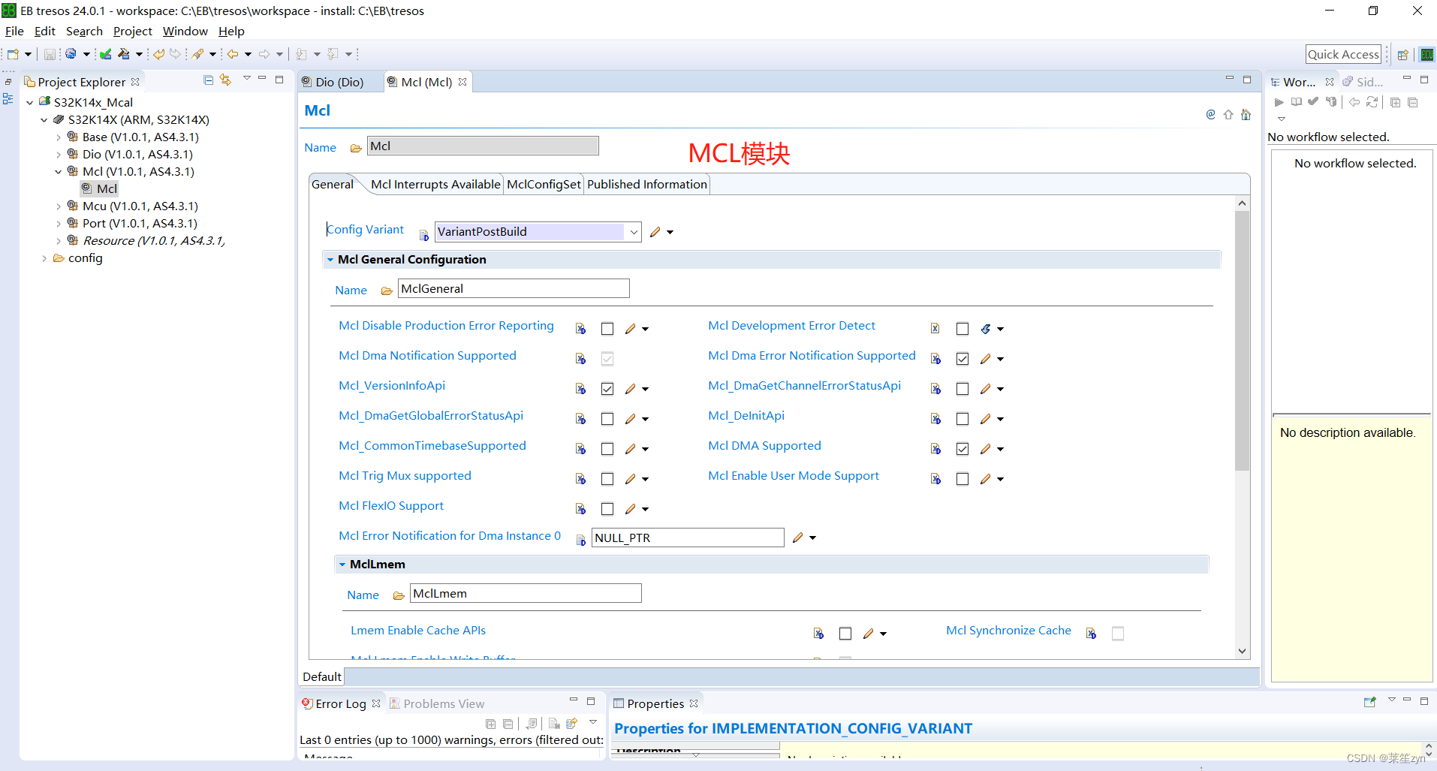Run the verifier green check toolbar icon

(x=105, y=53)
